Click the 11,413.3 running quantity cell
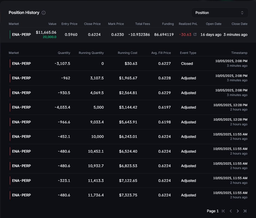 (96, 181)
